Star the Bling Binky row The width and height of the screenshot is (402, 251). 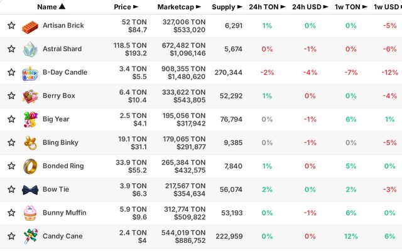[x=11, y=142]
